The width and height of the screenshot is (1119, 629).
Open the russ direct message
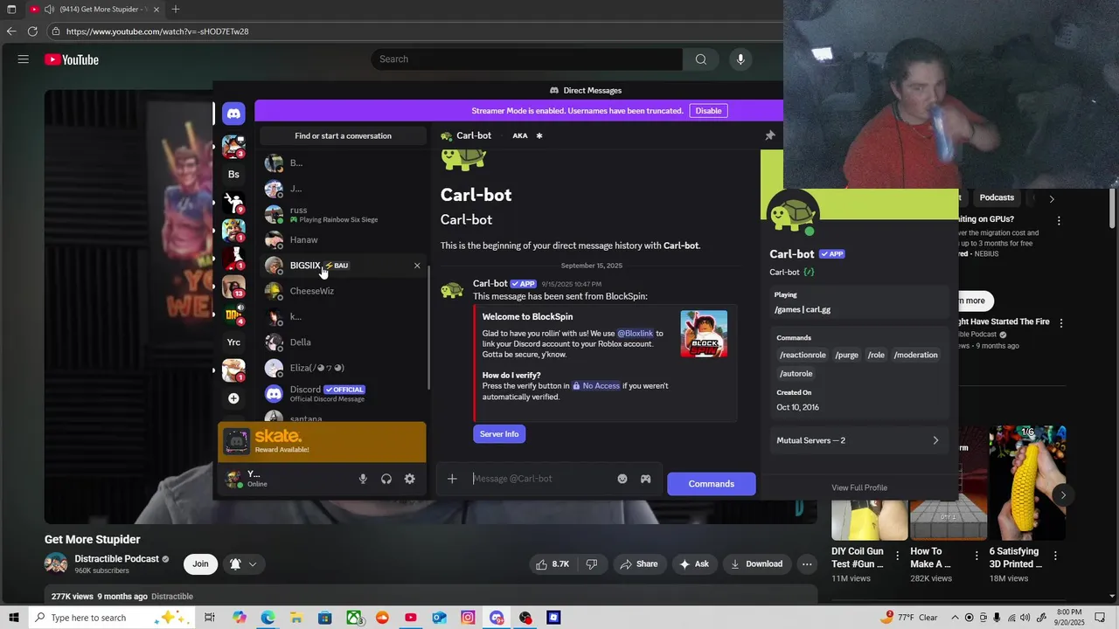[x=343, y=214]
